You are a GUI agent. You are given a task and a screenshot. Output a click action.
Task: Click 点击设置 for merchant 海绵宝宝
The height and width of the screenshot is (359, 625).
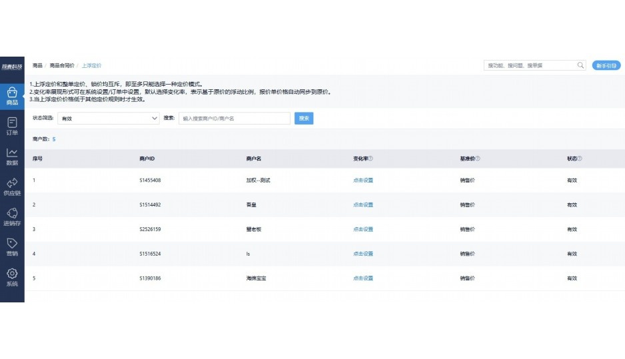click(x=363, y=278)
